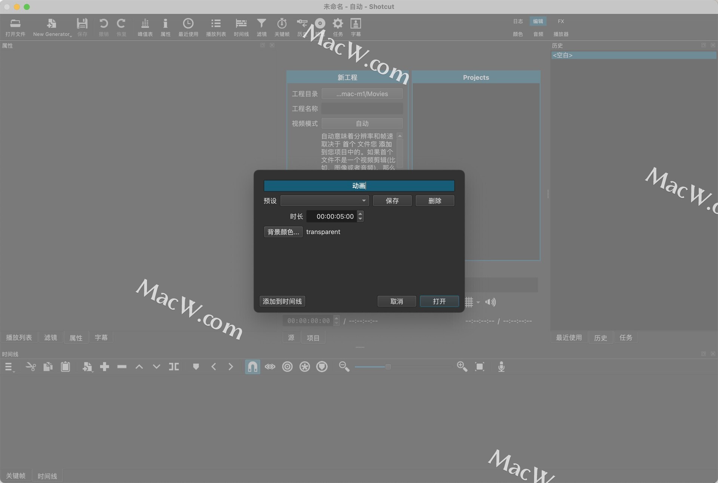
Task: Open the Properties (属性) toolbar icon
Action: click(x=165, y=27)
